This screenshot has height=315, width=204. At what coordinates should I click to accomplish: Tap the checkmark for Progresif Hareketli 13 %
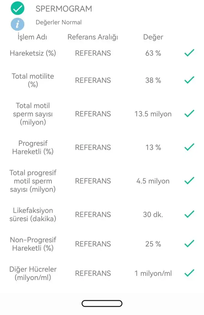click(189, 147)
